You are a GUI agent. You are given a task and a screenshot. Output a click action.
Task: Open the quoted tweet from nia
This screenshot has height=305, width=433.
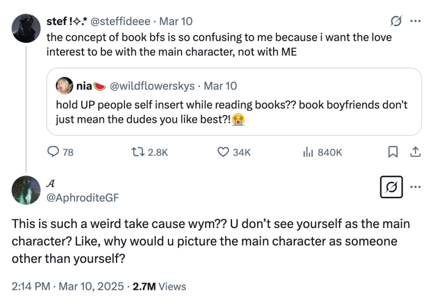pos(234,110)
